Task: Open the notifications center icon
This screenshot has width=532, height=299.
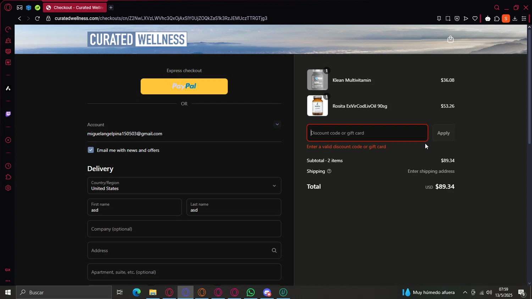Action: (x=522, y=293)
